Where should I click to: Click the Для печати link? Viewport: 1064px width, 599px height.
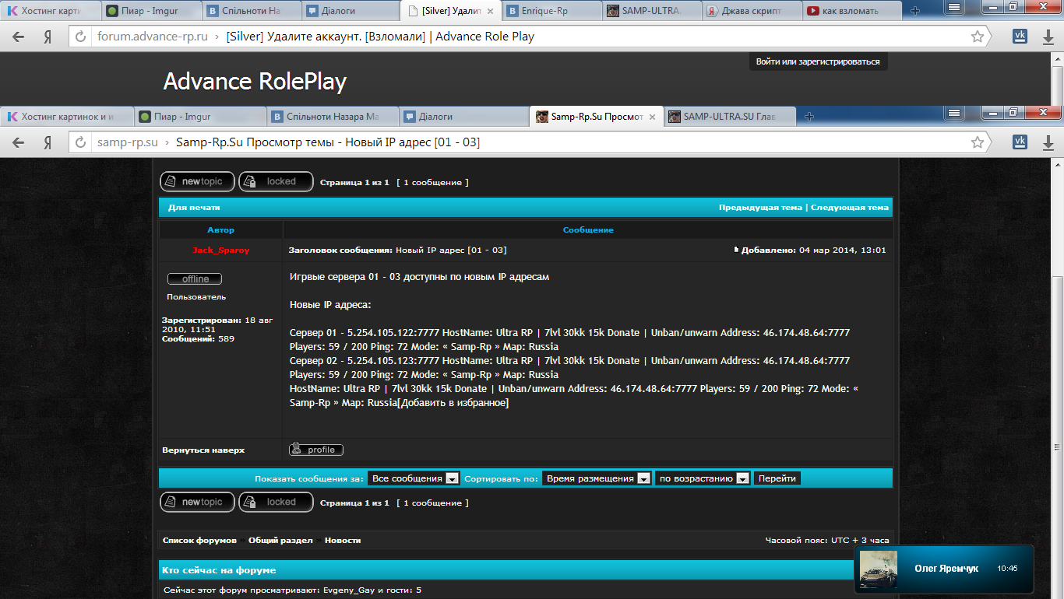(x=194, y=208)
